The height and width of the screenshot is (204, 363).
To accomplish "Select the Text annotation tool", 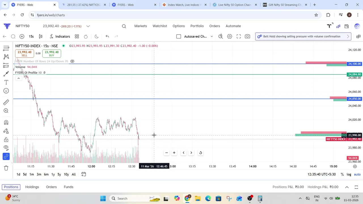I will (x=6, y=82).
